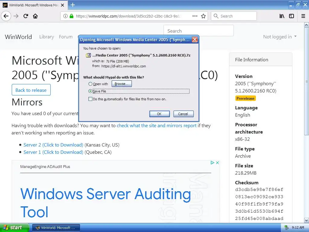This screenshot has height=232, width=309.
Task: Click the 218.29MB file size value
Action: (x=246, y=173)
